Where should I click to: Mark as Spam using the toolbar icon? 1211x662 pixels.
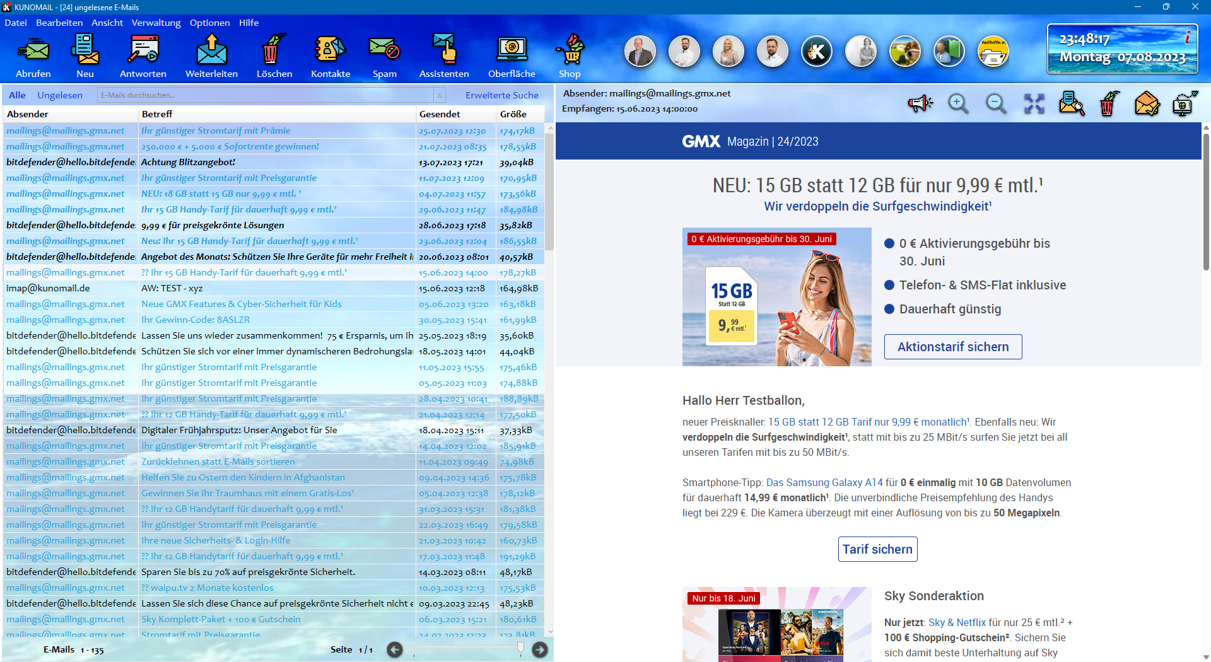click(x=384, y=49)
